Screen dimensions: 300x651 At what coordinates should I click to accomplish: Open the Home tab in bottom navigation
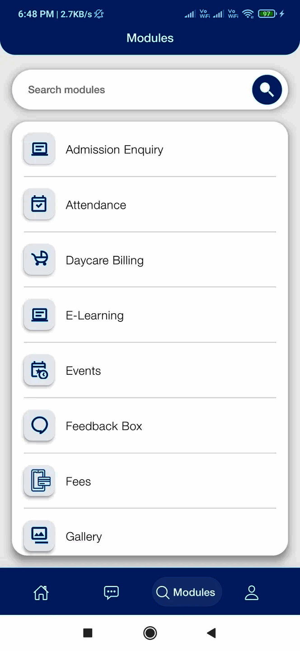click(x=40, y=592)
